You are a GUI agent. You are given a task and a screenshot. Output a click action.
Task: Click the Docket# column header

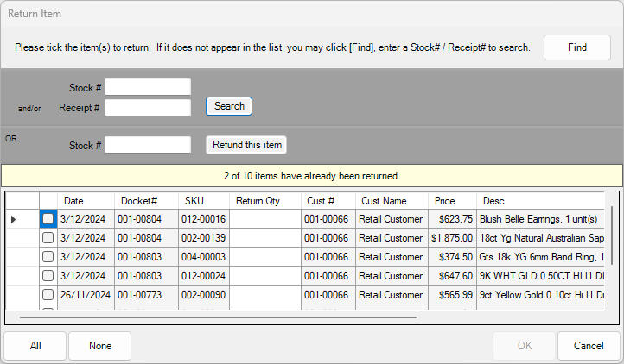[146, 201]
